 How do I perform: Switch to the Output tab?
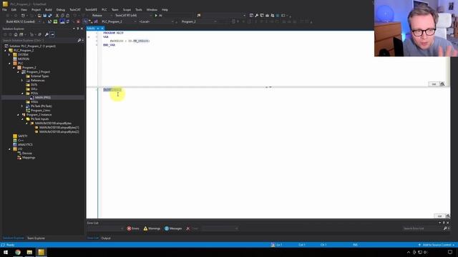(106, 238)
